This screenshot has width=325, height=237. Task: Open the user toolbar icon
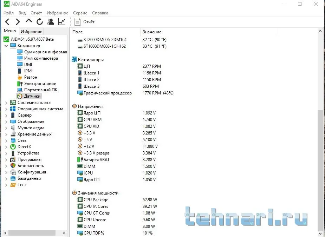click(50, 21)
